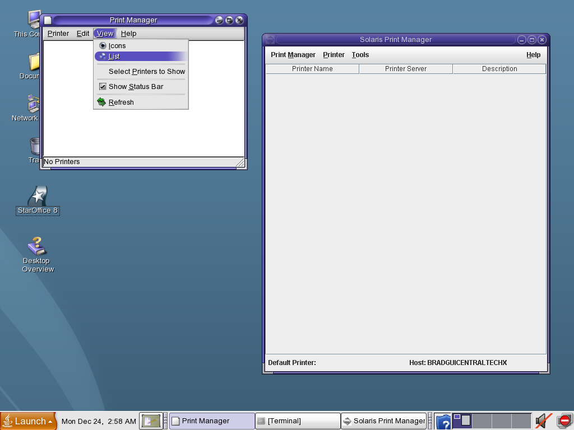This screenshot has height=430, width=574.
Task: Click the muted volume speaker icon
Action: click(544, 421)
